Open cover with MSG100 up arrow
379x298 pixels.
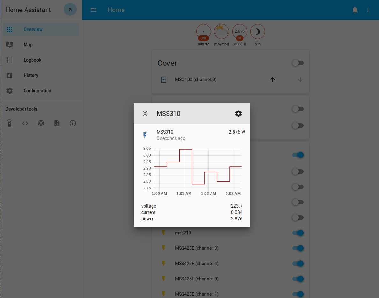273,80
